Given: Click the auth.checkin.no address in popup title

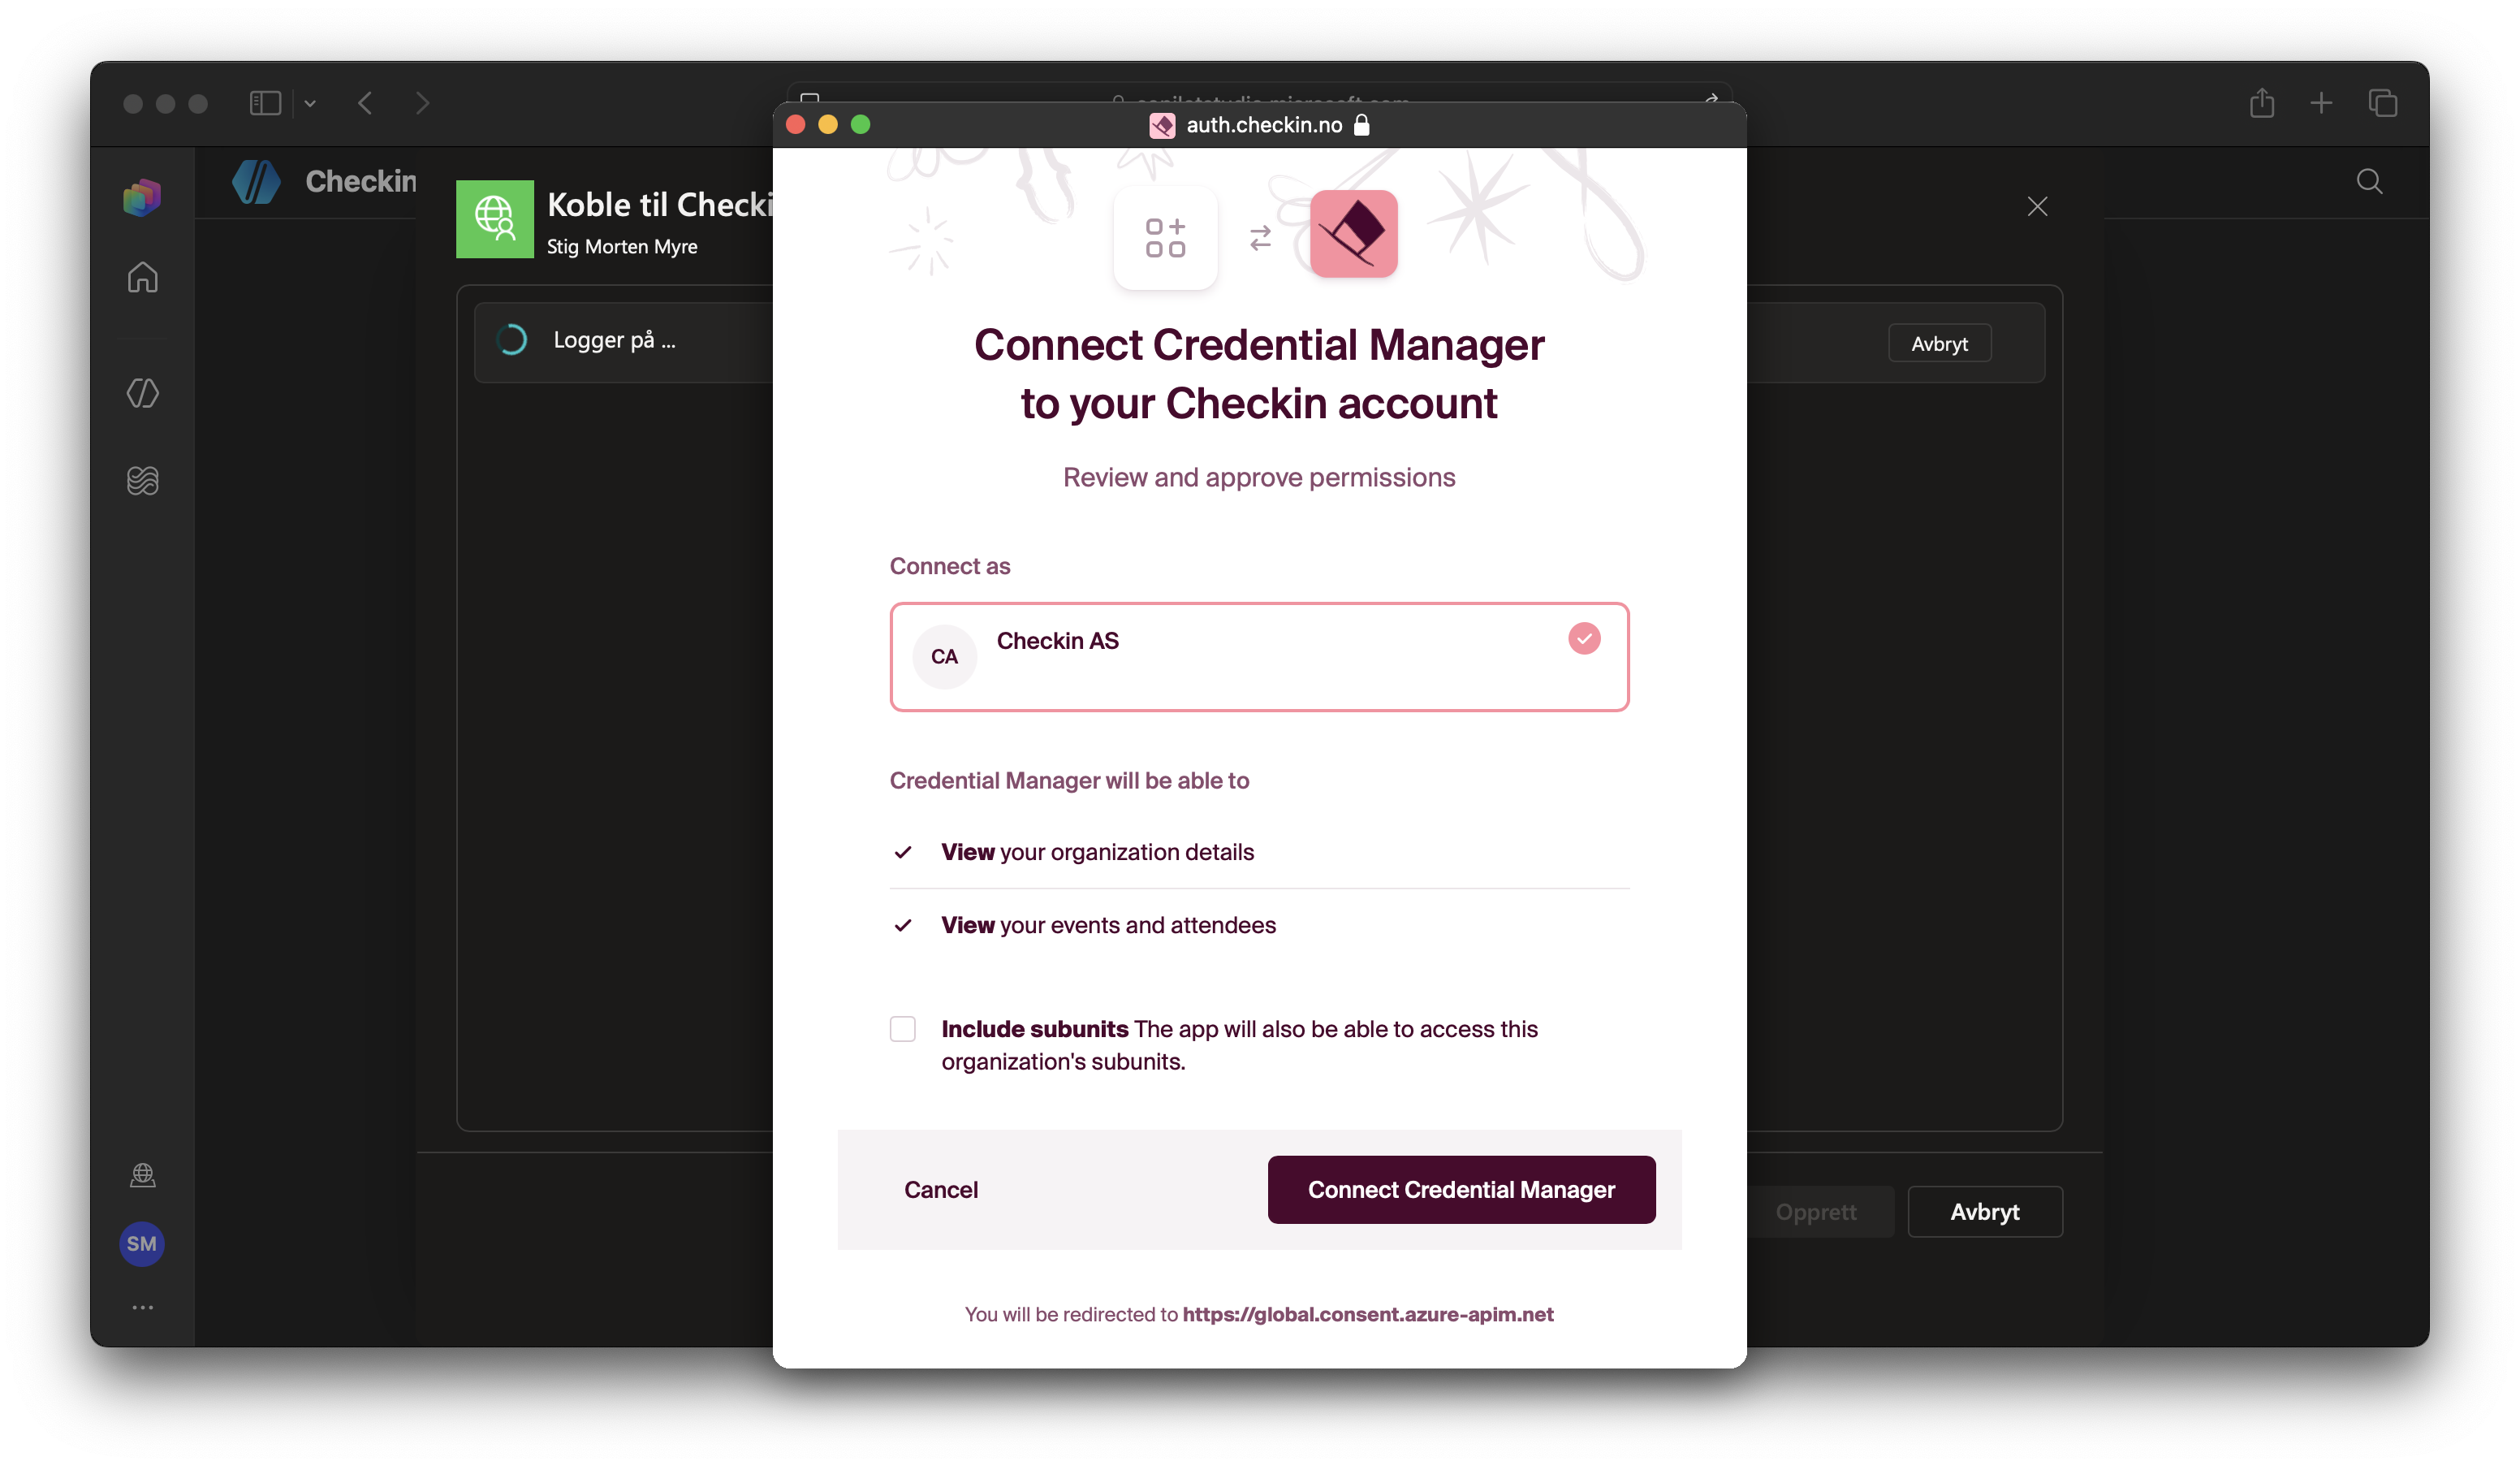Looking at the screenshot, I should pyautogui.click(x=1264, y=125).
